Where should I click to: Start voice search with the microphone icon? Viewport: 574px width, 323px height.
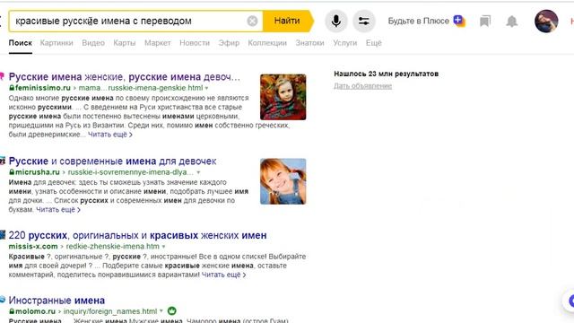click(x=335, y=21)
